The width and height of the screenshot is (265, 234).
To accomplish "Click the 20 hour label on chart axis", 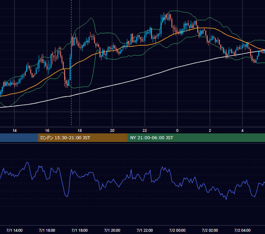I will [x=112, y=131].
